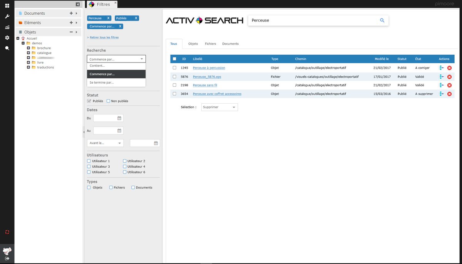This screenshot has width=462, height=264.
Task: Check Utilisateur 2
Action: click(125, 161)
